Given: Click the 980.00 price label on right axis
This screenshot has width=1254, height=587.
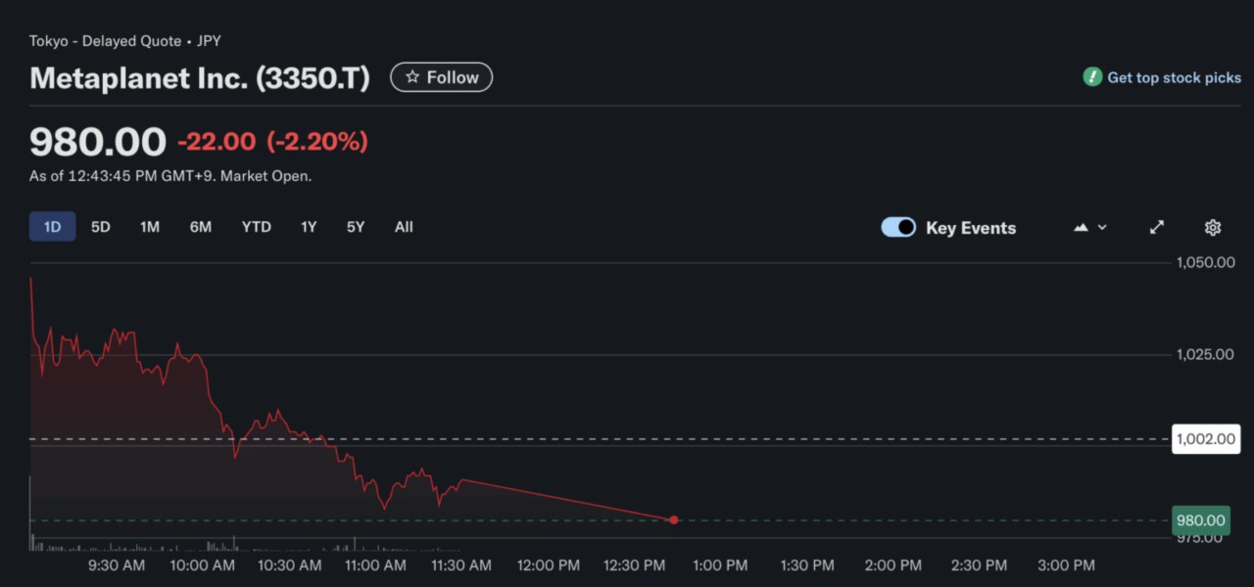Looking at the screenshot, I should 1200,520.
